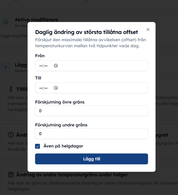Click the dialog title Daglig ändring av största tillåtna offset
Image resolution: width=178 pixels, height=195 pixels.
[86, 32]
